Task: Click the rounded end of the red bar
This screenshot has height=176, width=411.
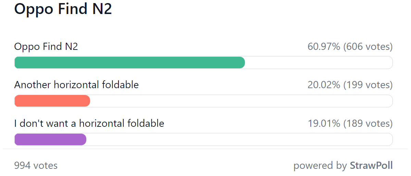Action: [87, 101]
